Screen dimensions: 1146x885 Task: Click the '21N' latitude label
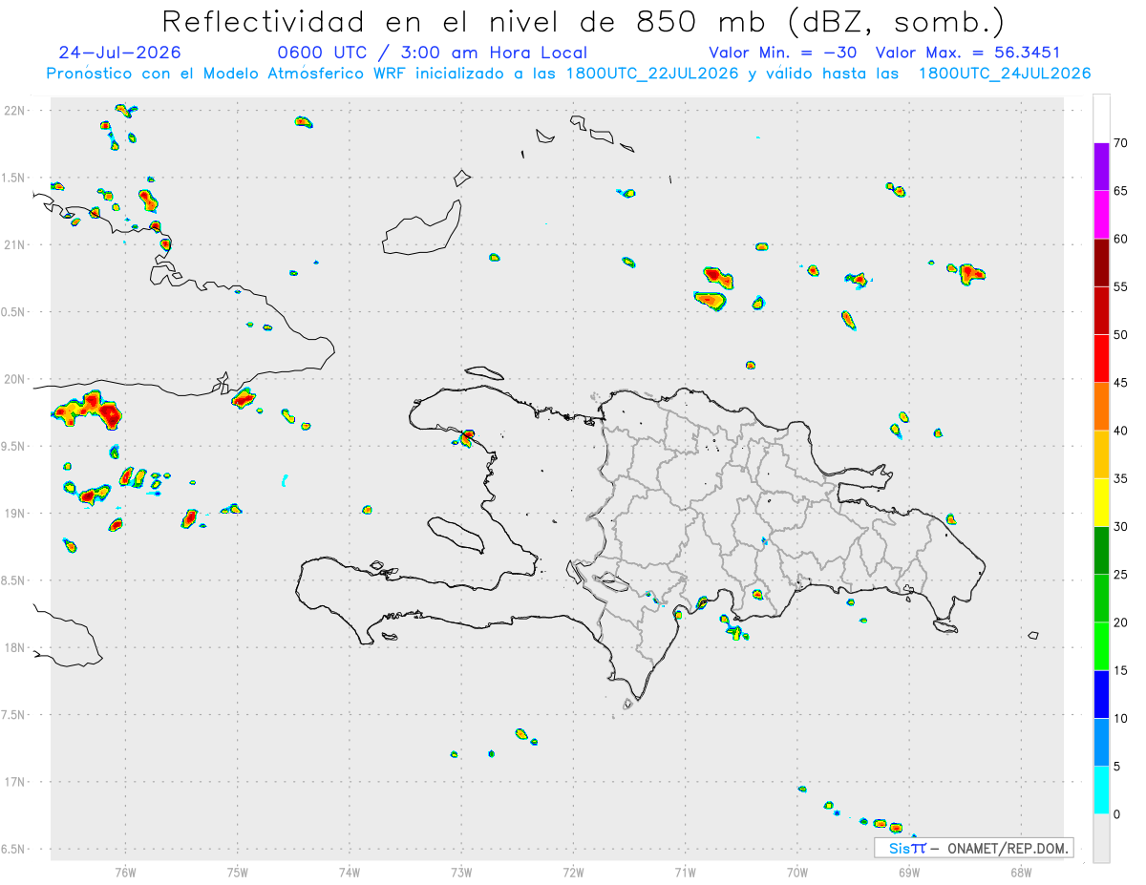click(15, 244)
